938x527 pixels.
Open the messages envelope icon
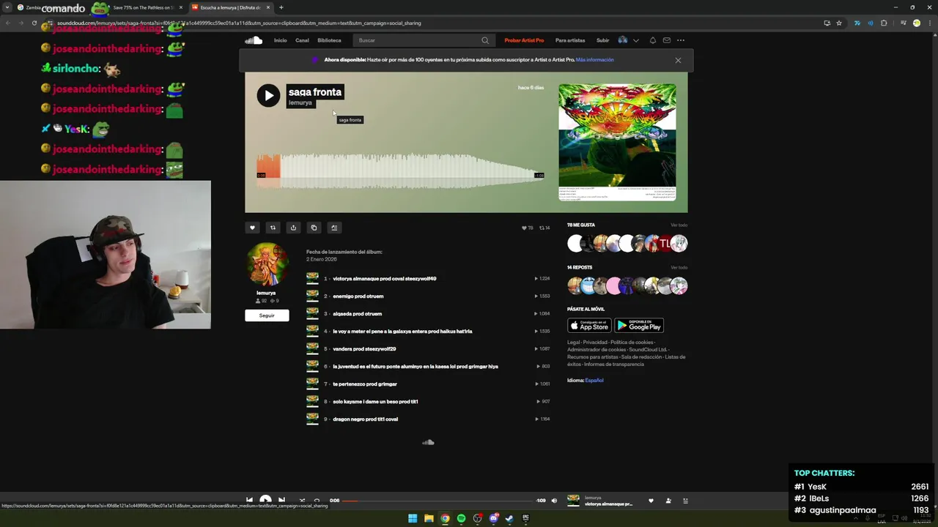point(667,40)
